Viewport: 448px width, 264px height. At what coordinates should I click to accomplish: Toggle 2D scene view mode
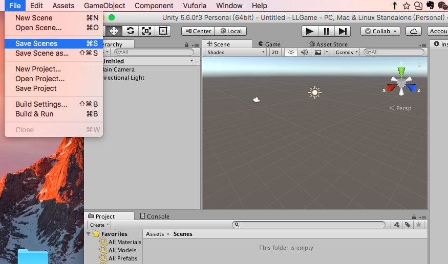click(x=275, y=52)
